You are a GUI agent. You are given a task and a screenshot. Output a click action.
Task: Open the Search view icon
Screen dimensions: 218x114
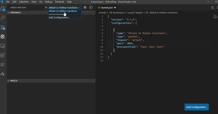[x=3, y=18]
